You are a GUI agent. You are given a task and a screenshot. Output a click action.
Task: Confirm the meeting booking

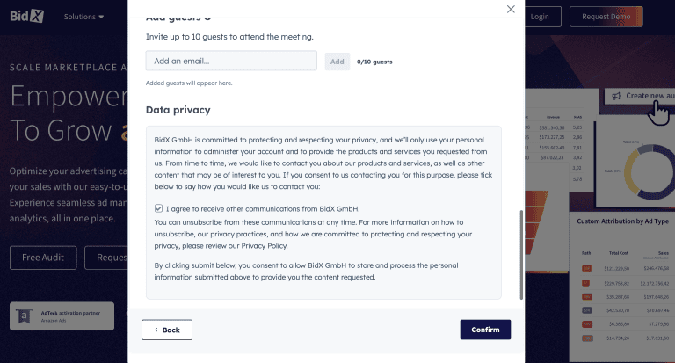click(x=485, y=330)
